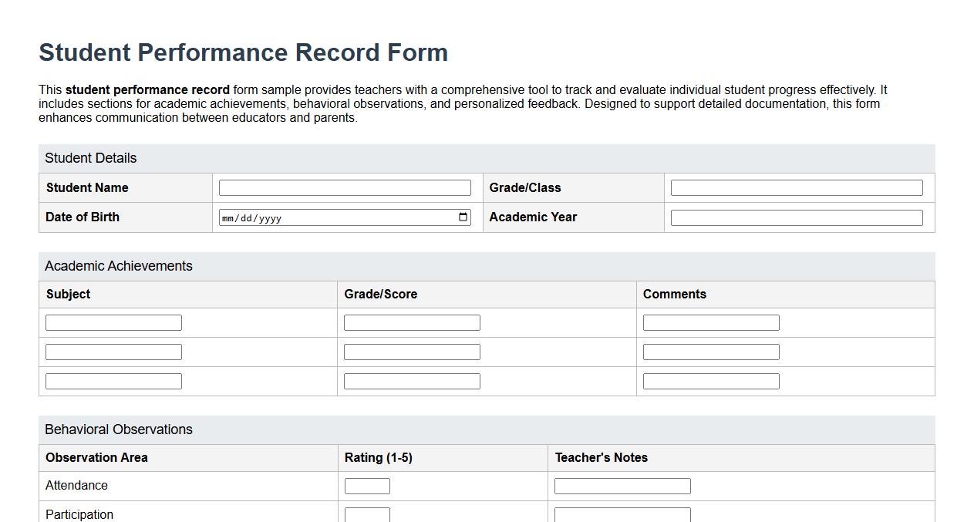Click the Attendance rating input box
This screenshot has width=974, height=522.
click(x=367, y=485)
